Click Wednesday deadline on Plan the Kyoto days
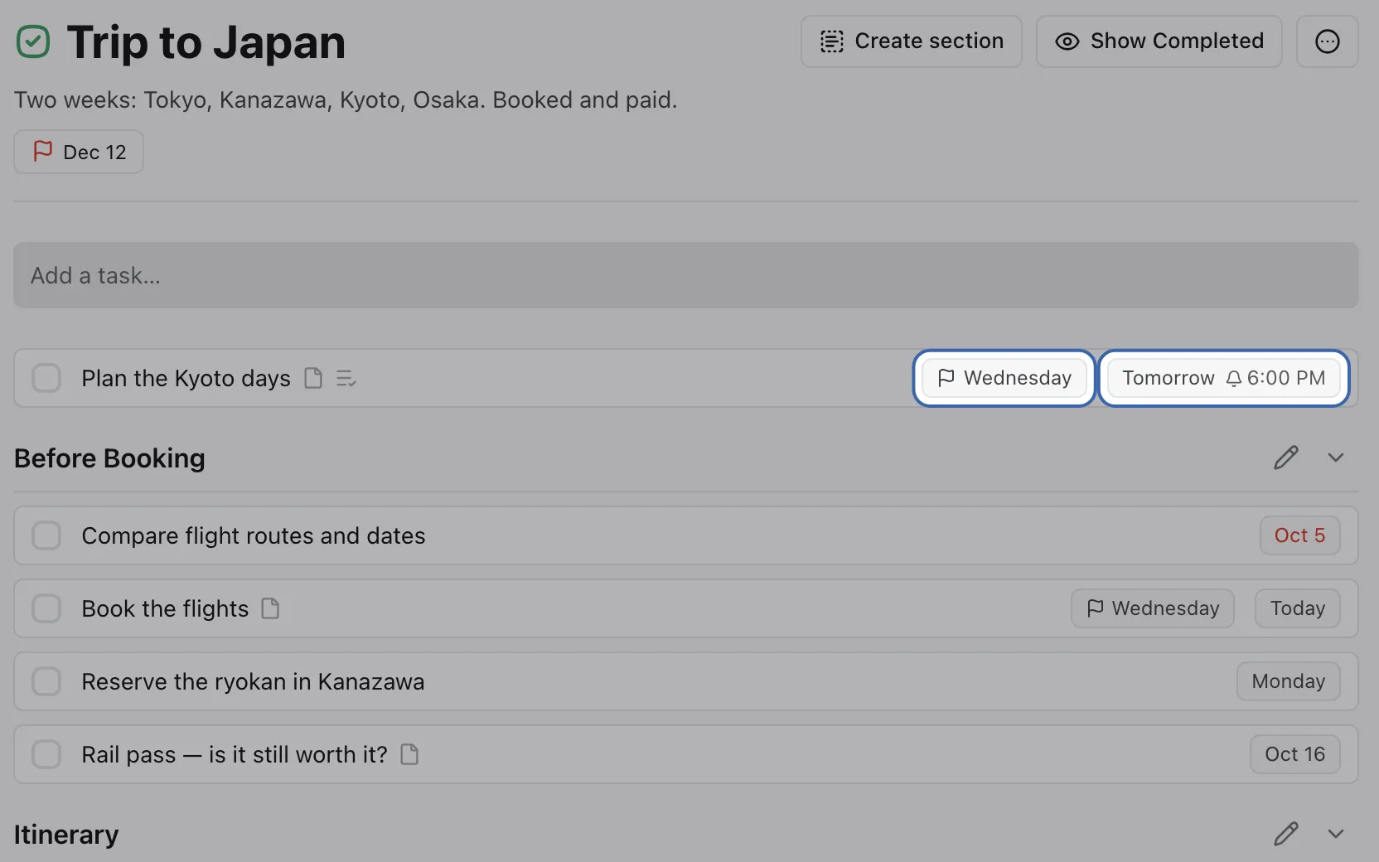This screenshot has width=1379, height=862. (1004, 378)
